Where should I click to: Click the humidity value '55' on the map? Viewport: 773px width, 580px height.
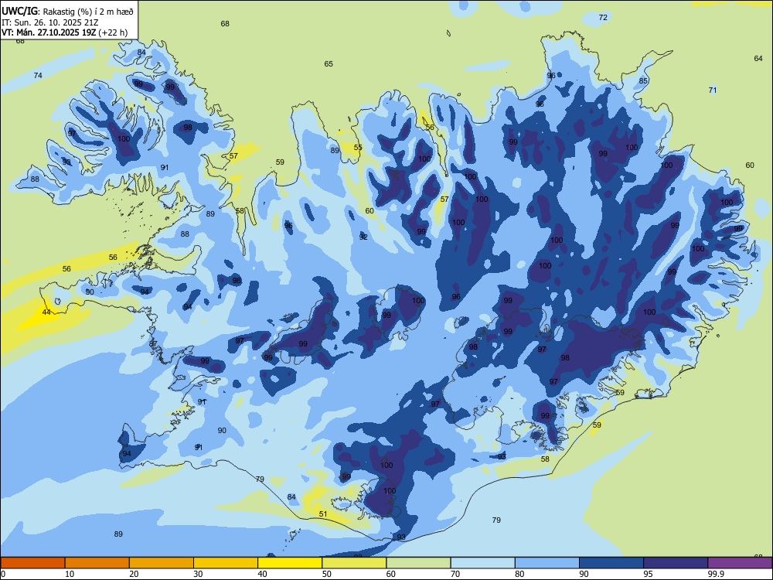pyautogui.click(x=358, y=148)
